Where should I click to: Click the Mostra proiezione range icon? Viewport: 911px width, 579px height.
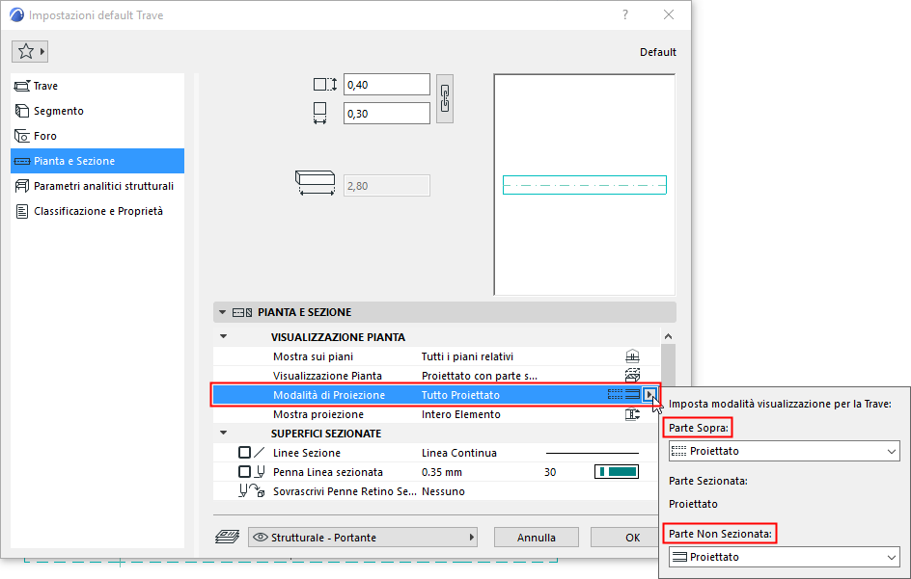[632, 414]
